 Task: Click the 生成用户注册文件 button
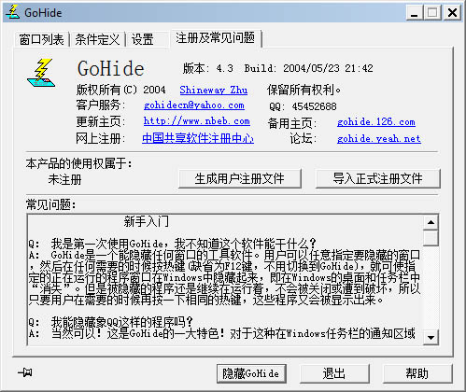240,178
